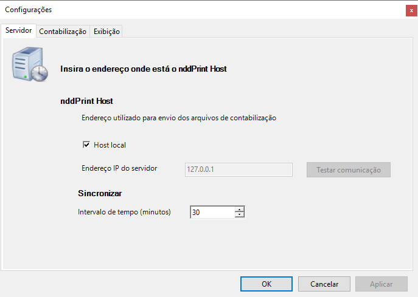Screen dimensions: 418x297
Task: Click the server with clock icon
Action: point(29,65)
